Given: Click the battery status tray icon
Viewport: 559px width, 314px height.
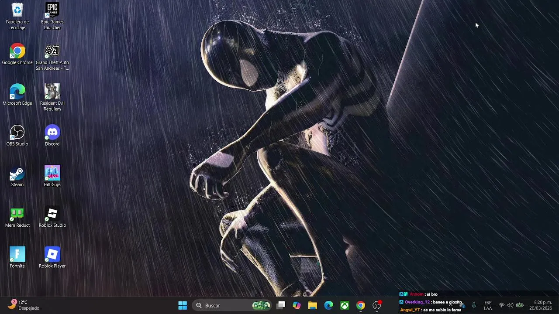Looking at the screenshot, I should click(520, 305).
